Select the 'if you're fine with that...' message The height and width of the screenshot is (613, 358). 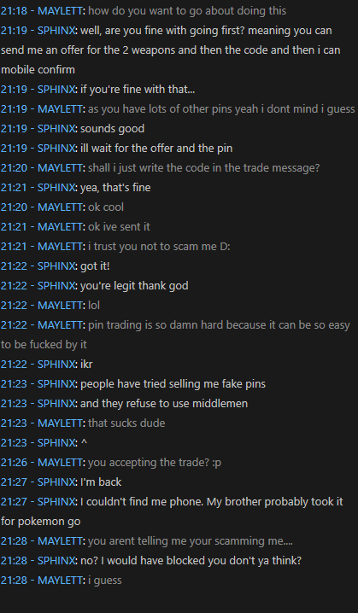point(138,90)
